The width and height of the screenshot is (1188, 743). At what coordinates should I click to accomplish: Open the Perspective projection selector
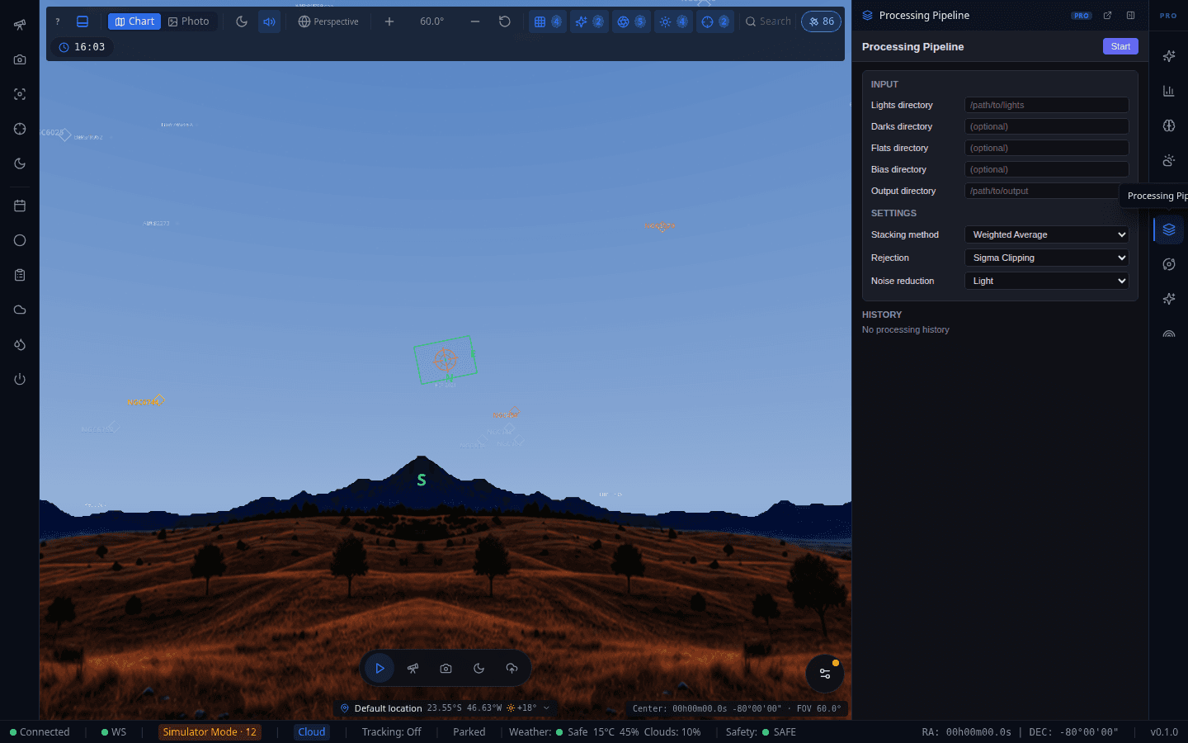coord(328,21)
